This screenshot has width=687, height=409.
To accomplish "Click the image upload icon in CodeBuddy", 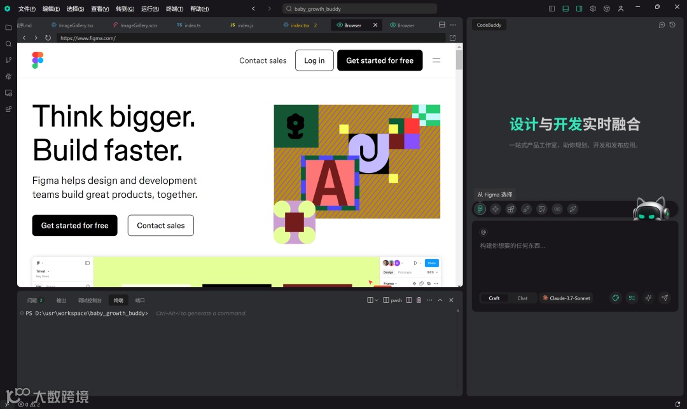I will click(542, 209).
